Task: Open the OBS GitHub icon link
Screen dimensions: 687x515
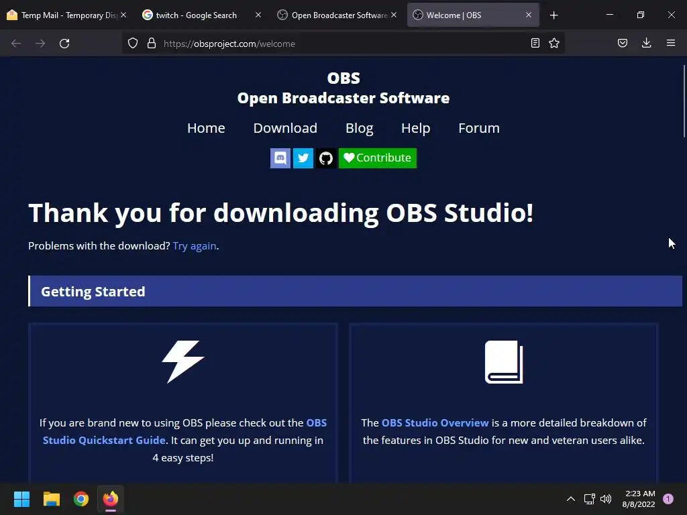Action: [326, 158]
